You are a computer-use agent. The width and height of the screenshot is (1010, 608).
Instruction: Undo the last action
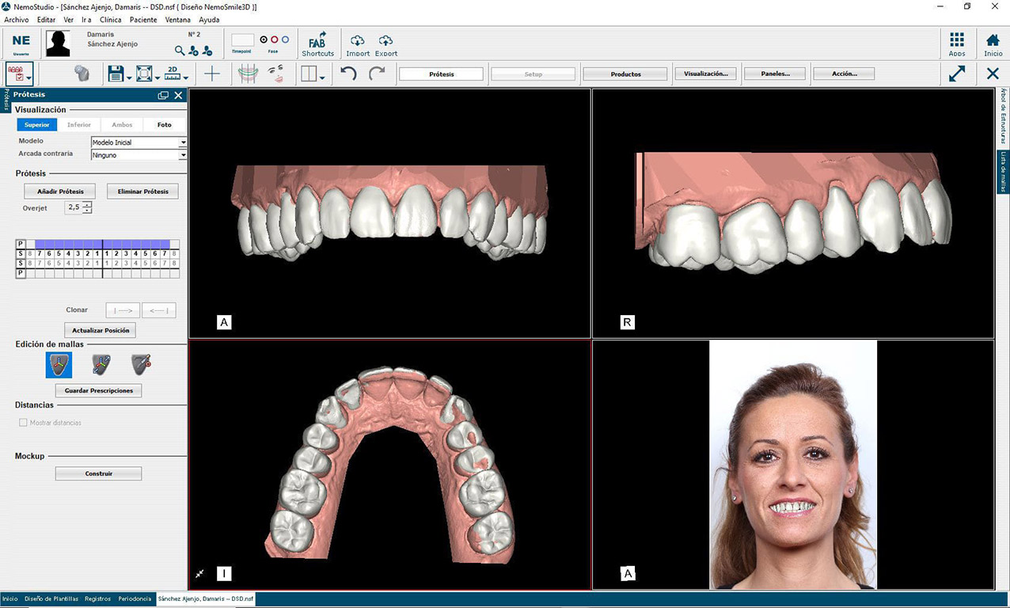348,74
